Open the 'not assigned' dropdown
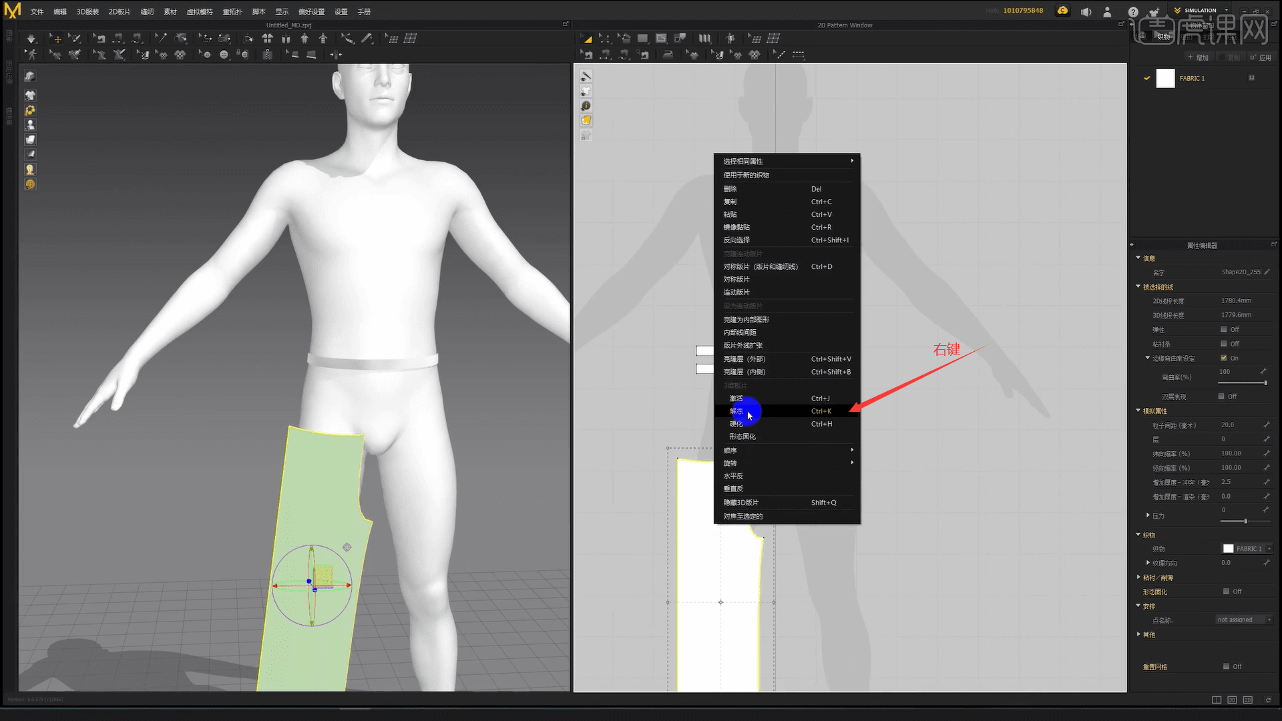The height and width of the screenshot is (721, 1282). [x=1243, y=620]
